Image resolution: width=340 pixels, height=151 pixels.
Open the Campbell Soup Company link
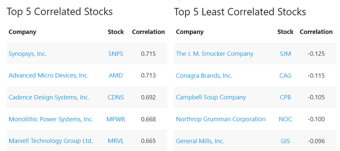click(x=211, y=97)
